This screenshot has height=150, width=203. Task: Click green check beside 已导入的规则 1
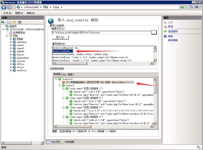67,89
